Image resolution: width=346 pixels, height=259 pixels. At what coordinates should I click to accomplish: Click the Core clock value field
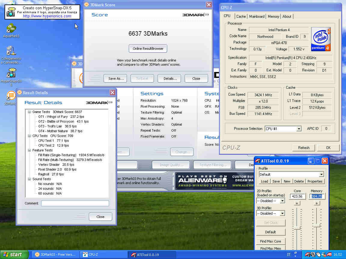pos(297,196)
